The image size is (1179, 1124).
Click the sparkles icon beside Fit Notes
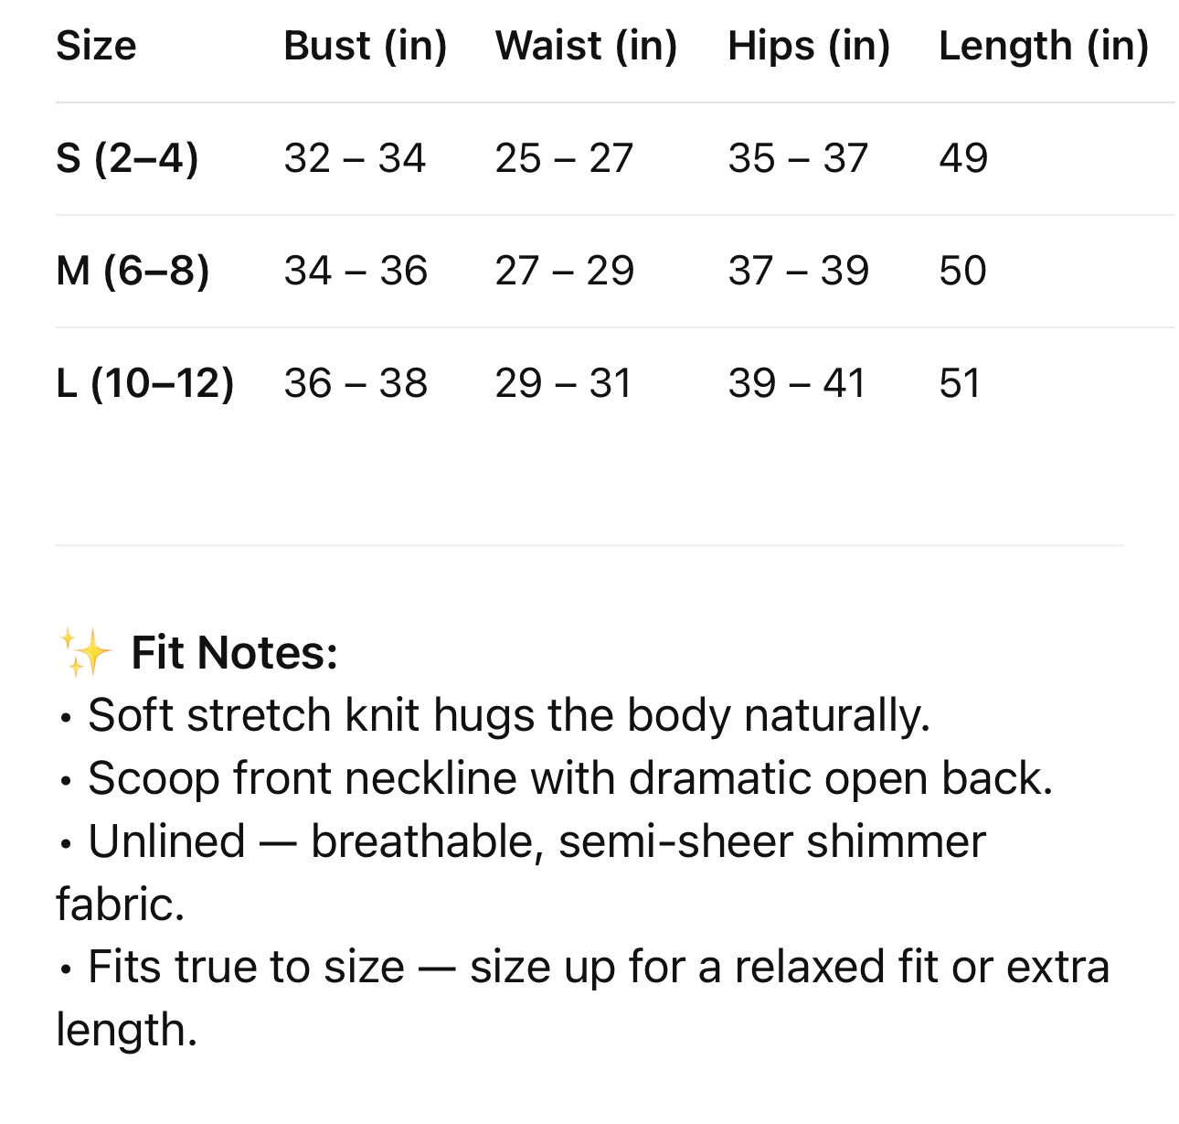[x=84, y=652]
